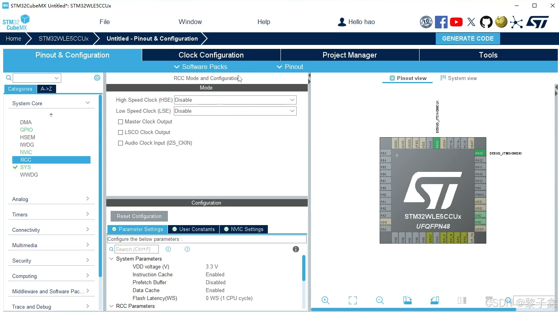This screenshot has width=559, height=313.
Task: Rotate the chip view clockwise
Action: tap(407, 300)
